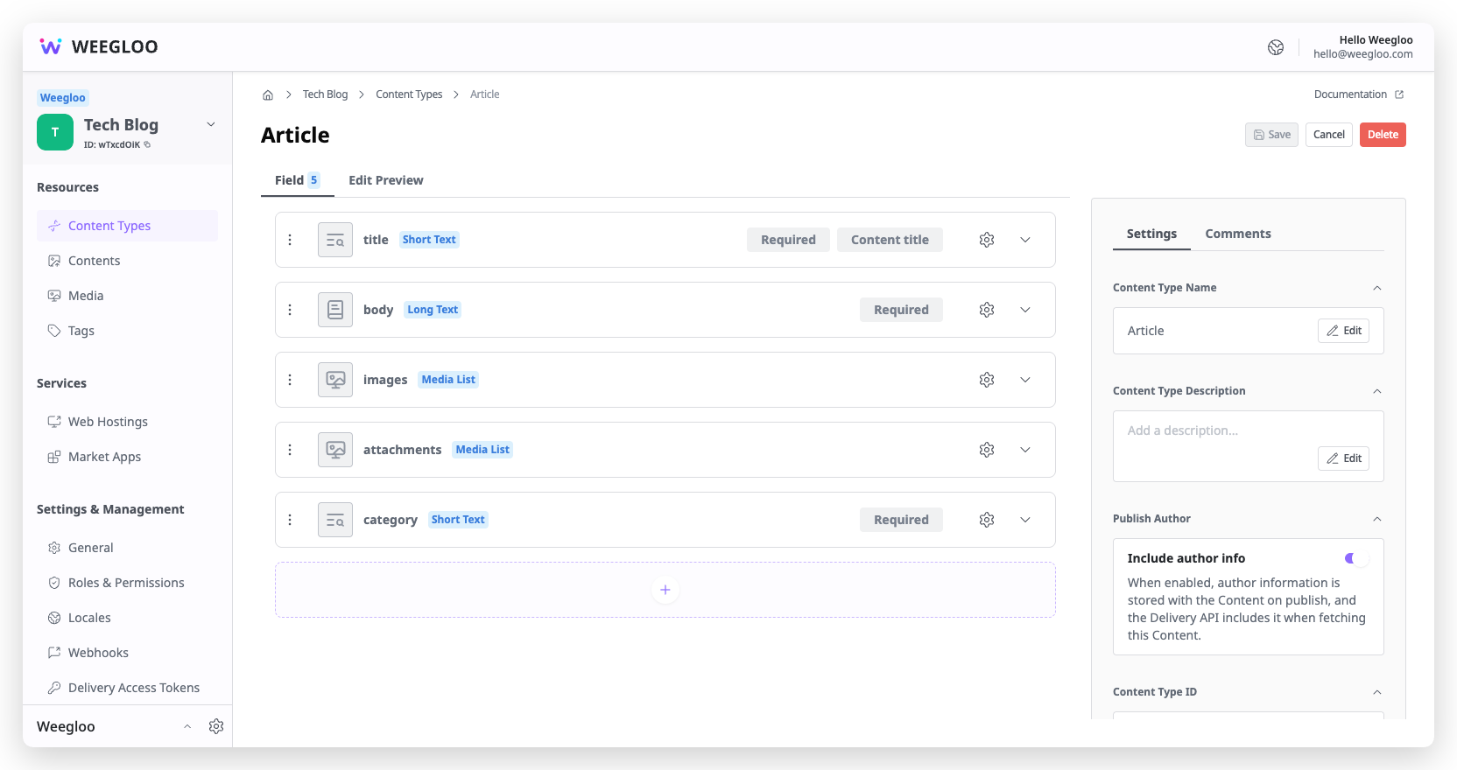Open Contents in sidebar
The image size is (1457, 770).
pos(127,261)
